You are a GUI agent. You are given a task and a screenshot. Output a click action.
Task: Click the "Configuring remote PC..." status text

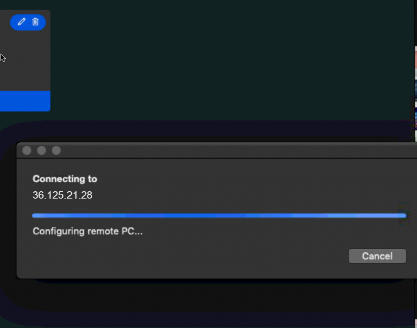88,231
